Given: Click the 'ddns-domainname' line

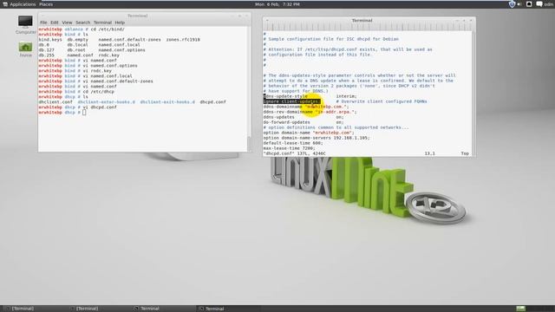Looking at the screenshot, I should (x=306, y=107).
